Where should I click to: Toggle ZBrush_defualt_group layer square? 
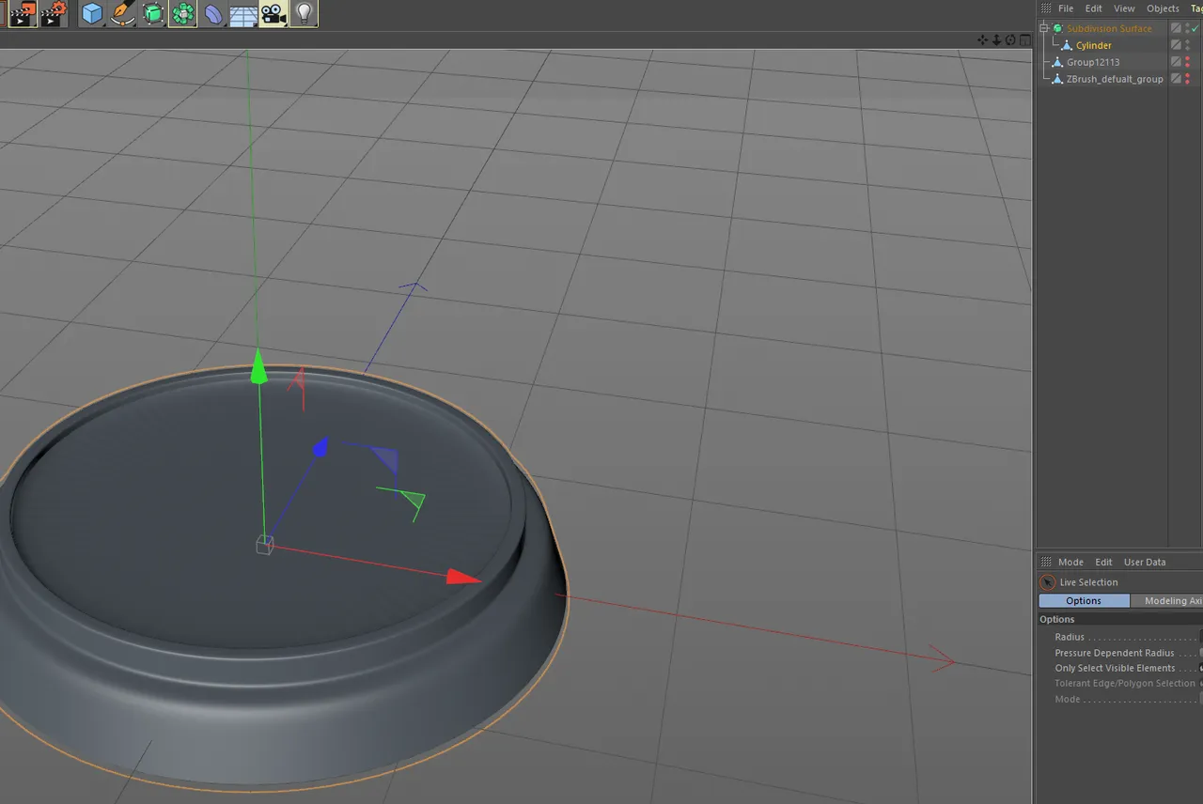[x=1176, y=79]
